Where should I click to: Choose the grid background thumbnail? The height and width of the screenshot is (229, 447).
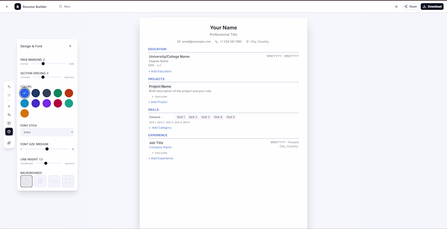(x=68, y=181)
